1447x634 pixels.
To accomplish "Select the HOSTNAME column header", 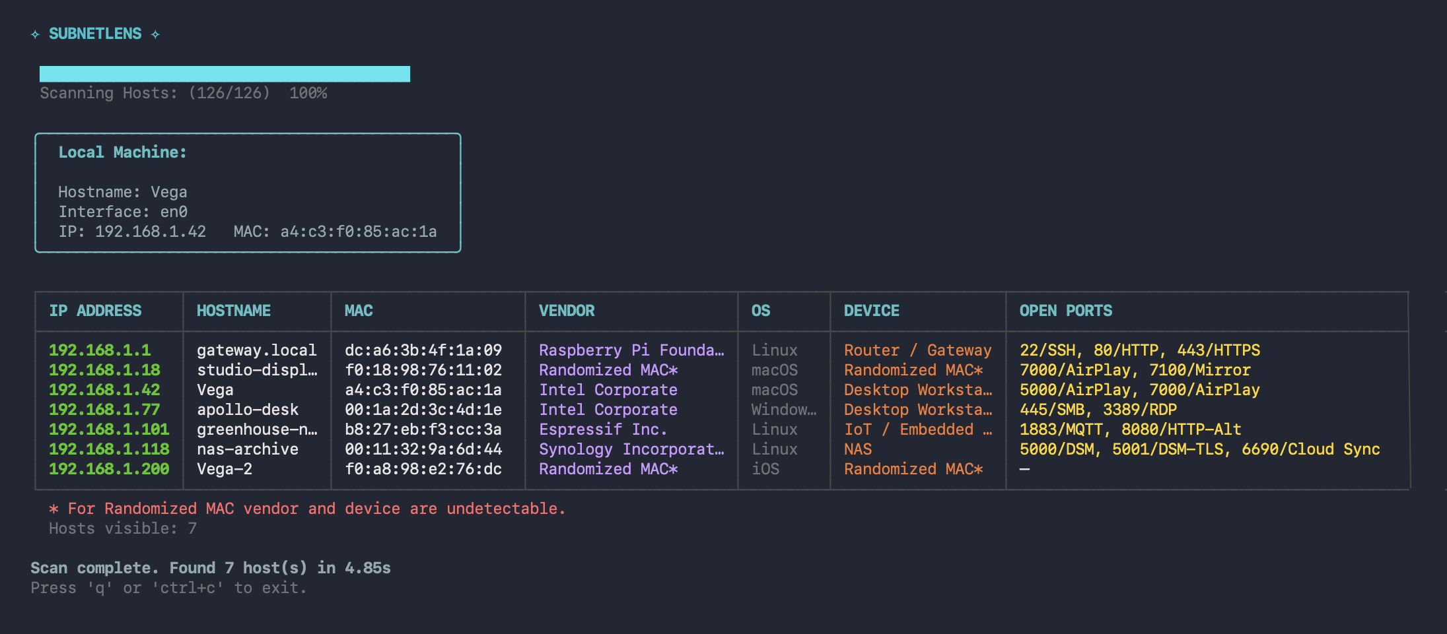I will point(233,311).
